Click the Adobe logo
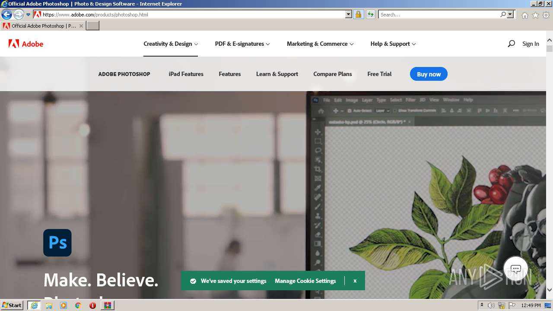Screen dimensions: 553x311 pos(26,44)
